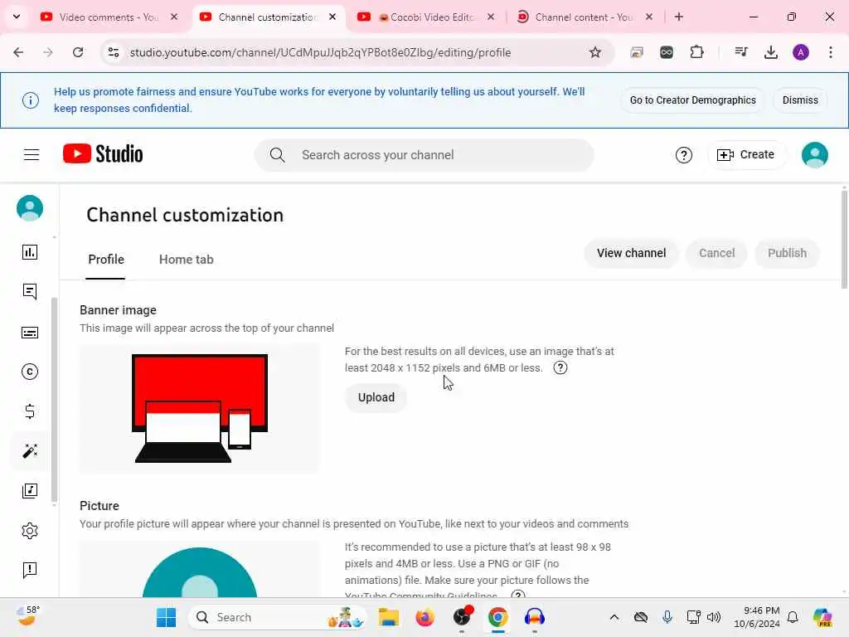Open Analytics from the sidebar
The width and height of the screenshot is (849, 637).
click(x=30, y=252)
